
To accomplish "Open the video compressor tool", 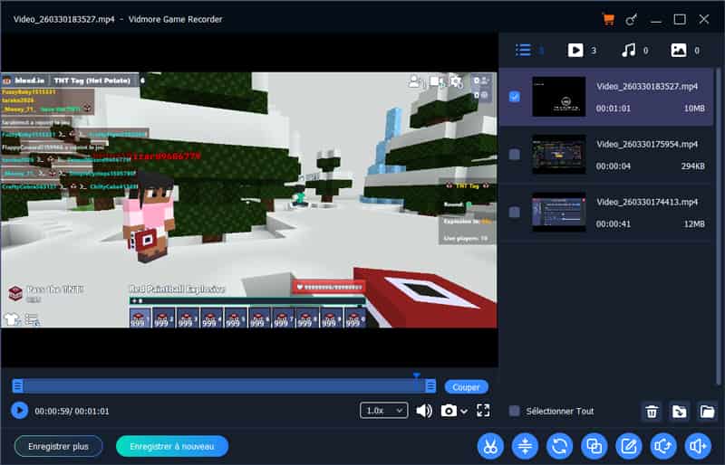I will pos(525,446).
